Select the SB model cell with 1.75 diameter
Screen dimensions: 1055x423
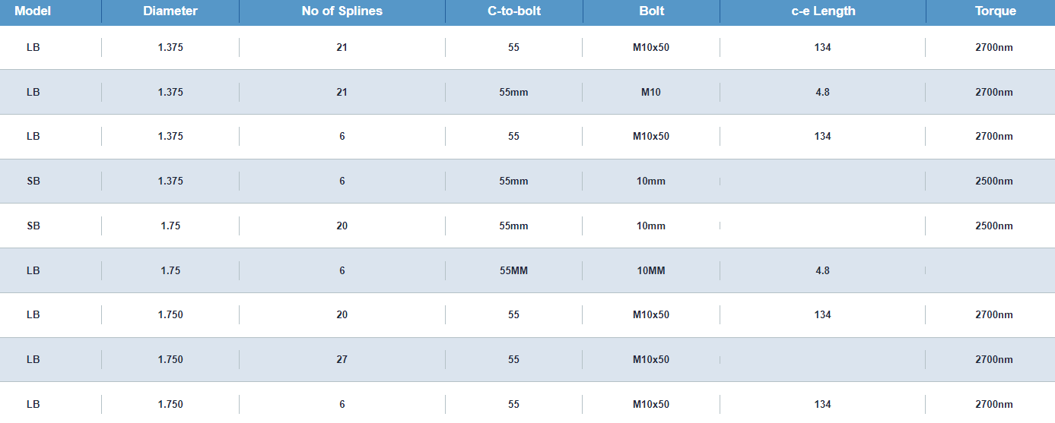click(x=33, y=226)
